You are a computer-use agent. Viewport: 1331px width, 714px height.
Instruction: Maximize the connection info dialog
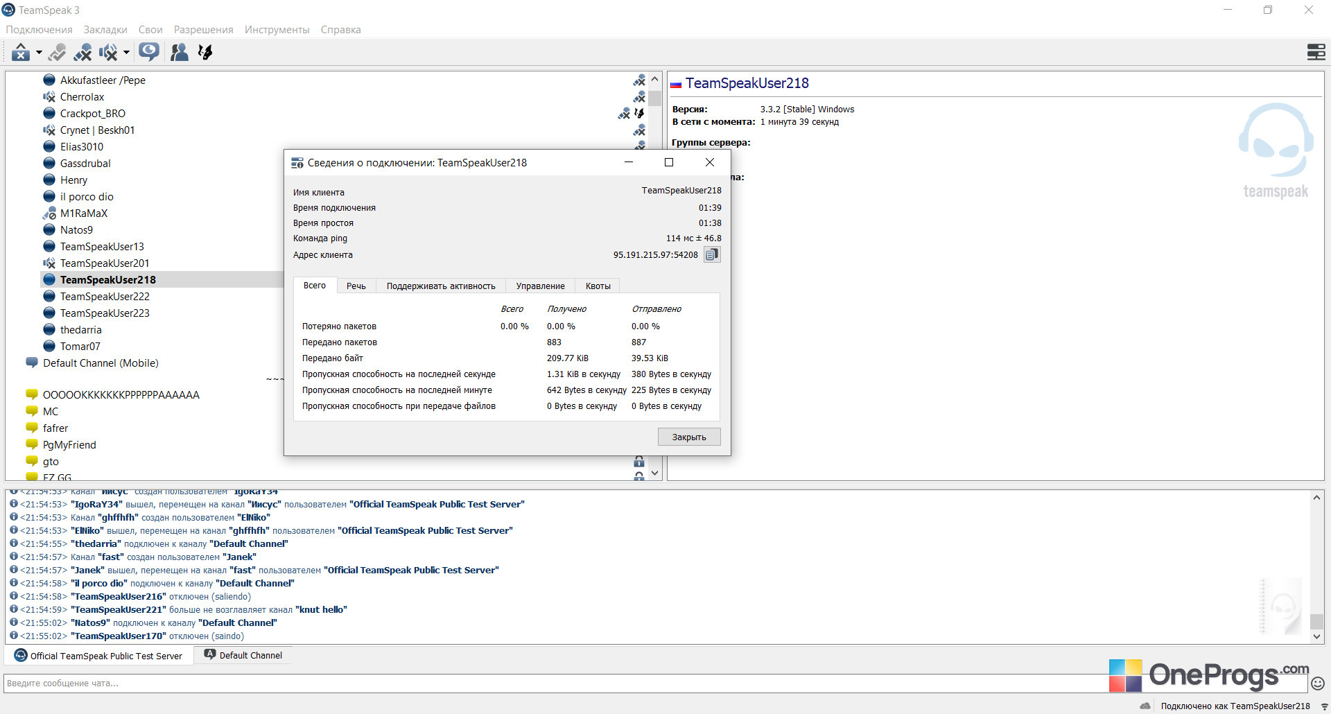[x=669, y=162]
